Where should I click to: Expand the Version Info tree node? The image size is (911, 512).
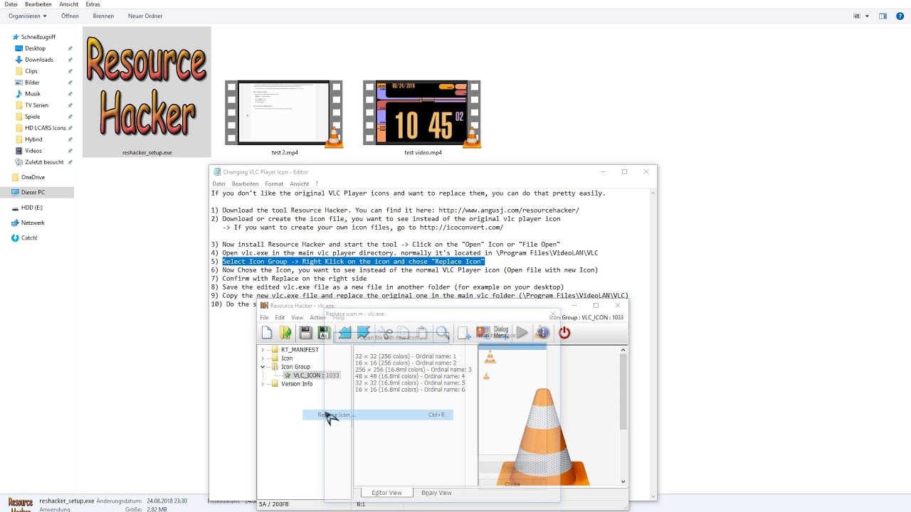pos(263,384)
